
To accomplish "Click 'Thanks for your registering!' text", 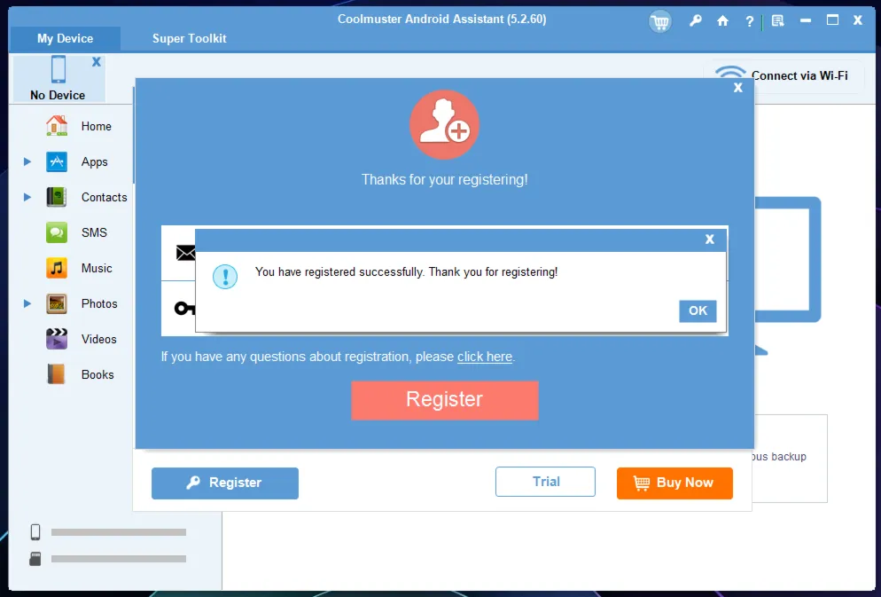I will [444, 180].
